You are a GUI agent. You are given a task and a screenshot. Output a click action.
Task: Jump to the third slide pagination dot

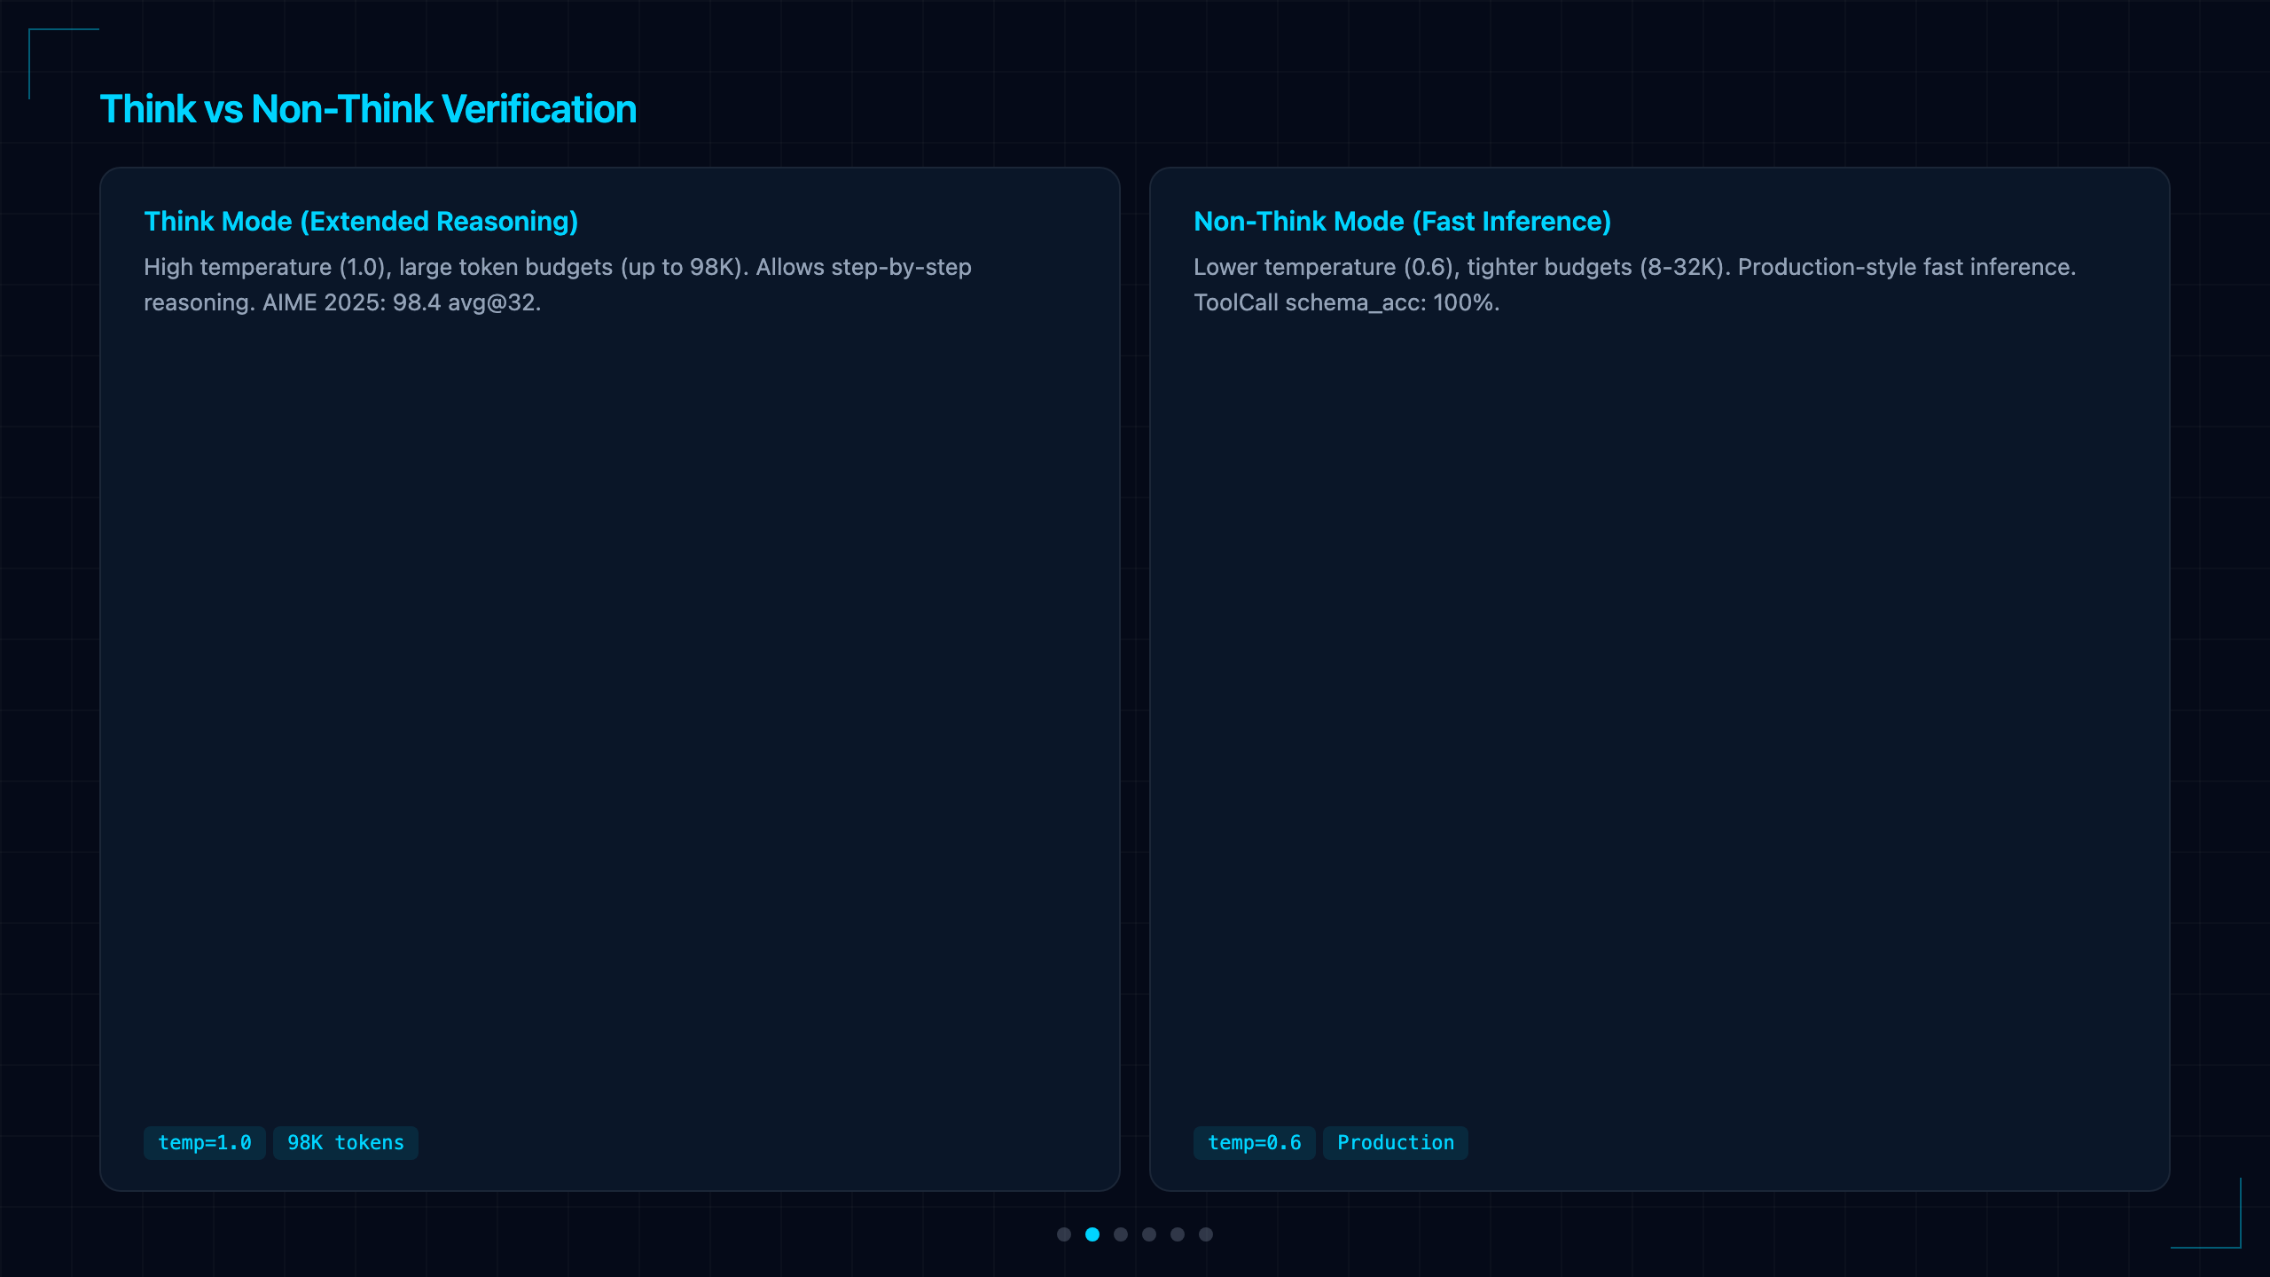pos(1121,1234)
